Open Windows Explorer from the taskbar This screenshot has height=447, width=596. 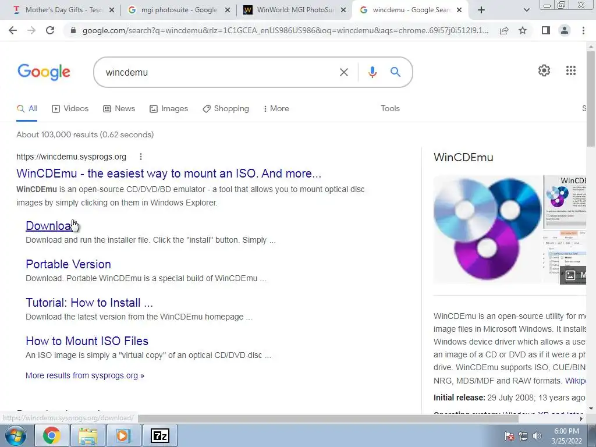click(88, 435)
